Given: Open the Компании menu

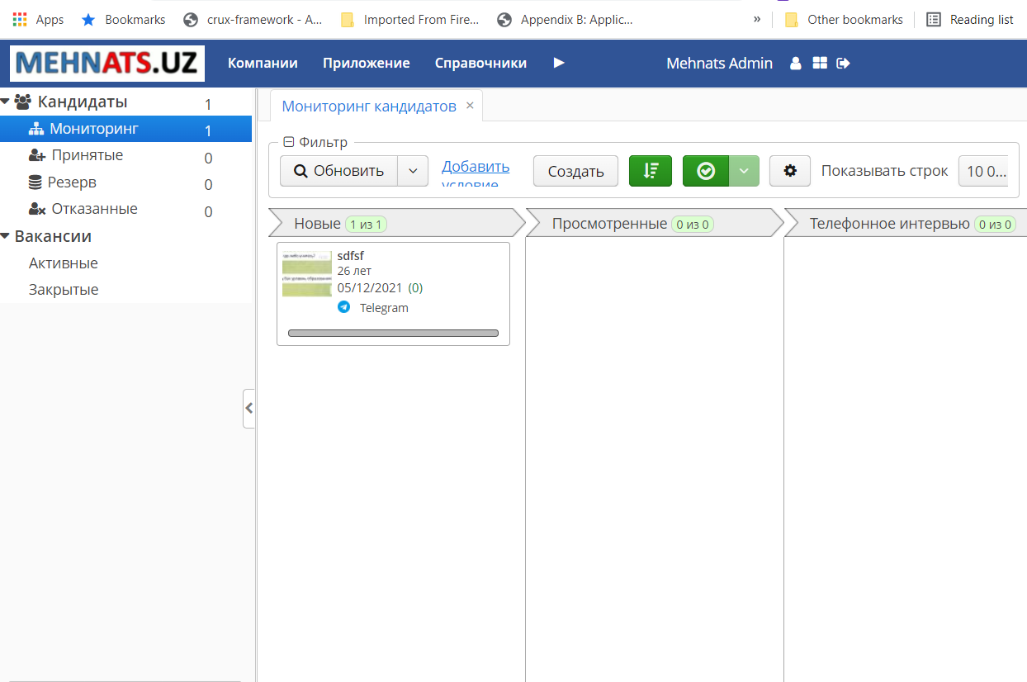Looking at the screenshot, I should [x=263, y=63].
